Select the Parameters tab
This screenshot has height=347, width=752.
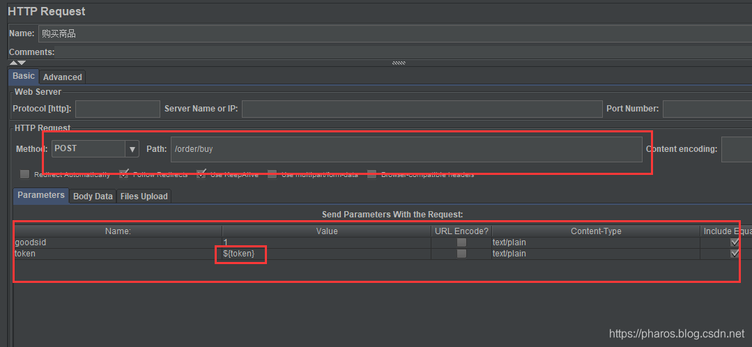tap(41, 196)
